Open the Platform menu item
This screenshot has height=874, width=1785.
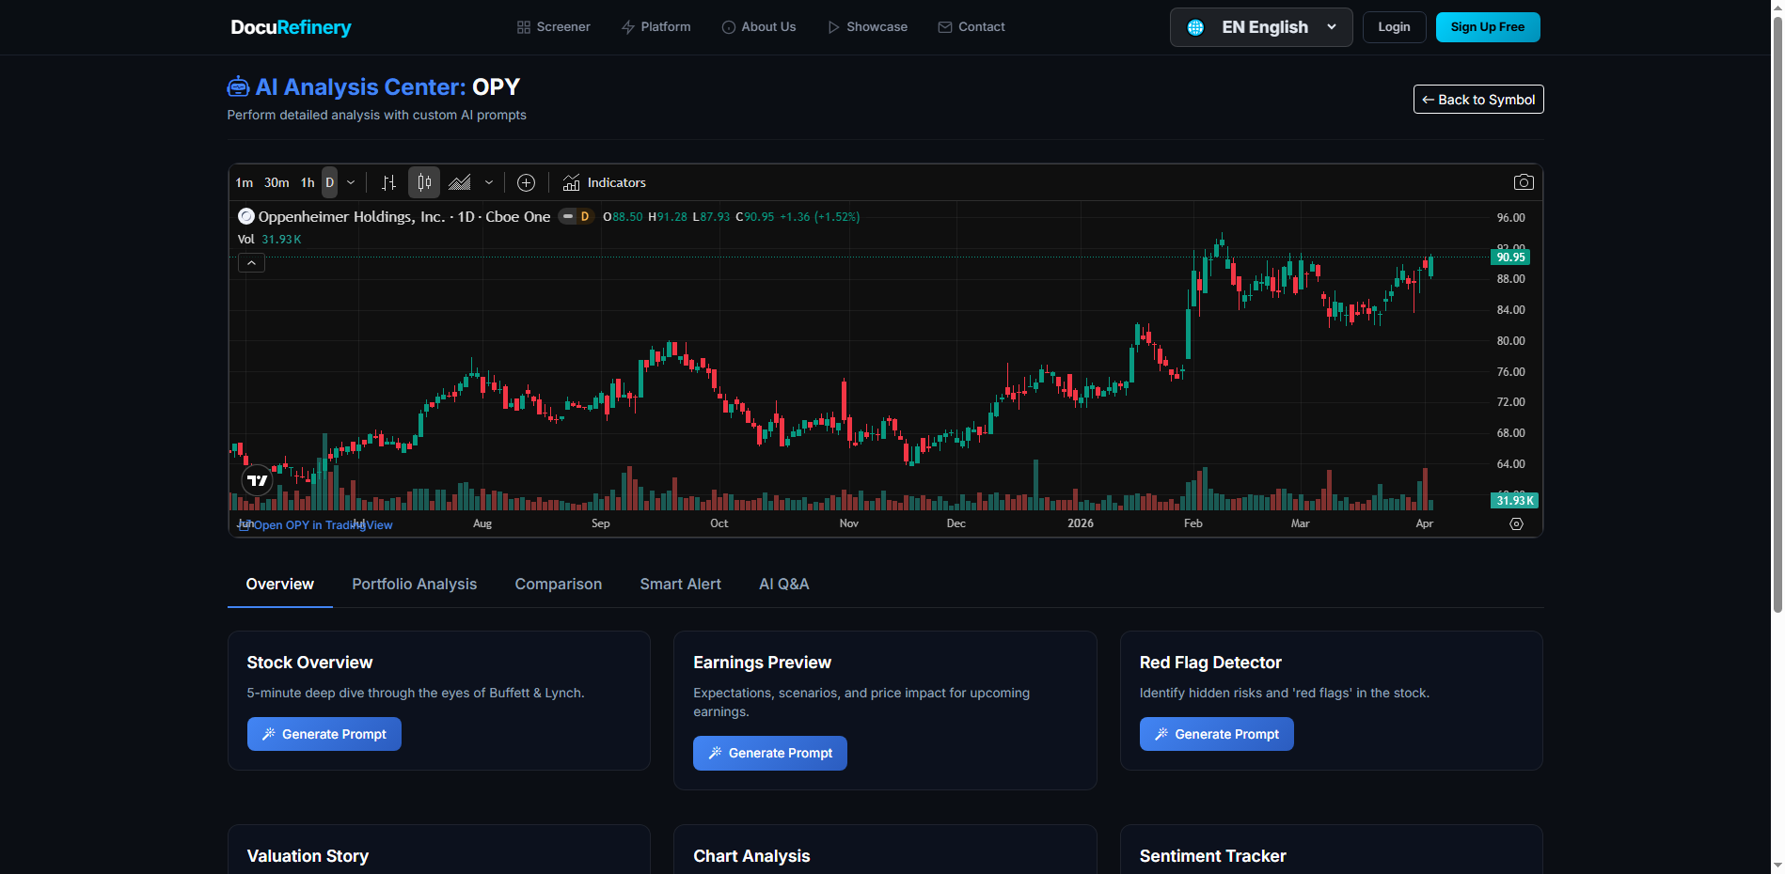pyautogui.click(x=656, y=27)
